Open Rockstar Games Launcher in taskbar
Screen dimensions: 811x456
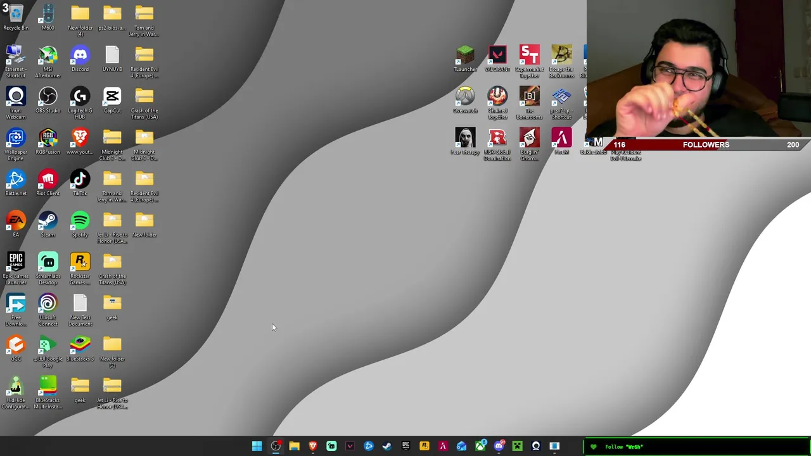[425, 446]
